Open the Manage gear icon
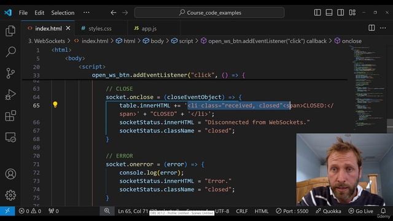393x221 pixels. click(x=10, y=195)
